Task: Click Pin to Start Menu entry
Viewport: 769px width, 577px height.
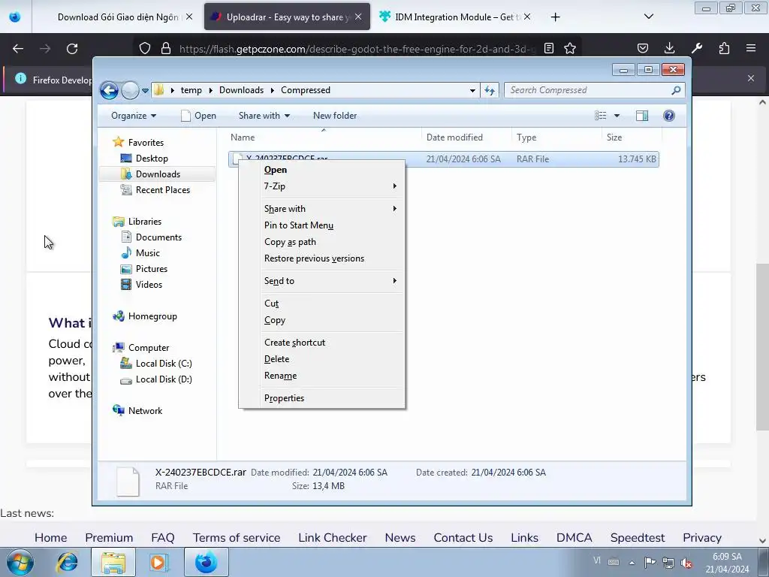Action: point(322,225)
